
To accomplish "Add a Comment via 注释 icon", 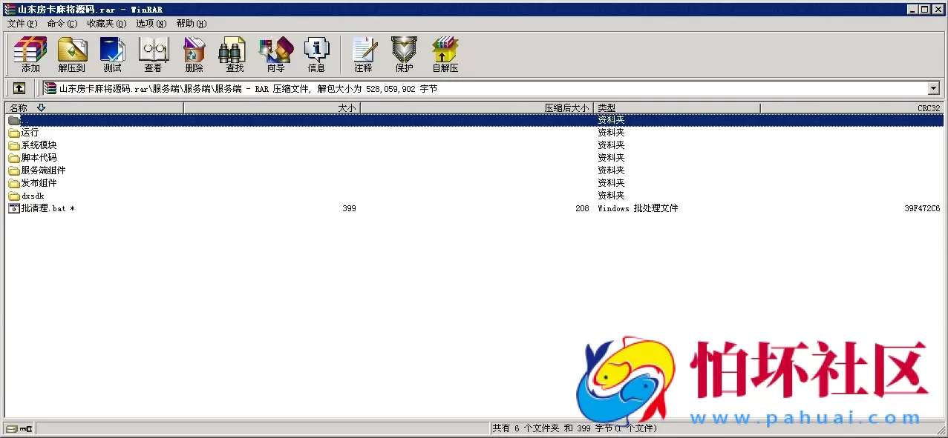I will tap(363, 53).
